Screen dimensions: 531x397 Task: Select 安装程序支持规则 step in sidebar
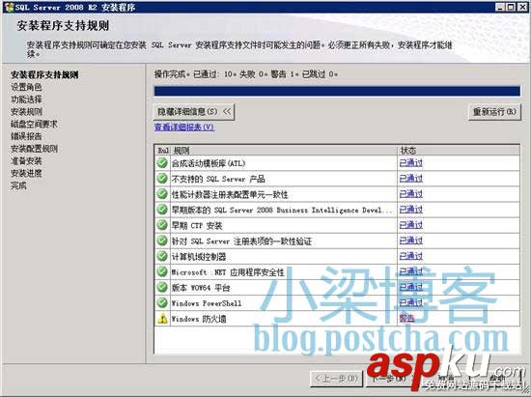[x=44, y=75]
